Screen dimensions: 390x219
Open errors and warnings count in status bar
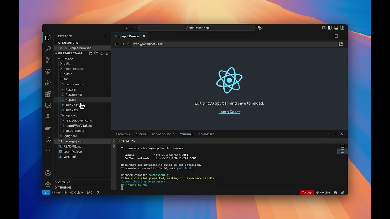click(76, 193)
